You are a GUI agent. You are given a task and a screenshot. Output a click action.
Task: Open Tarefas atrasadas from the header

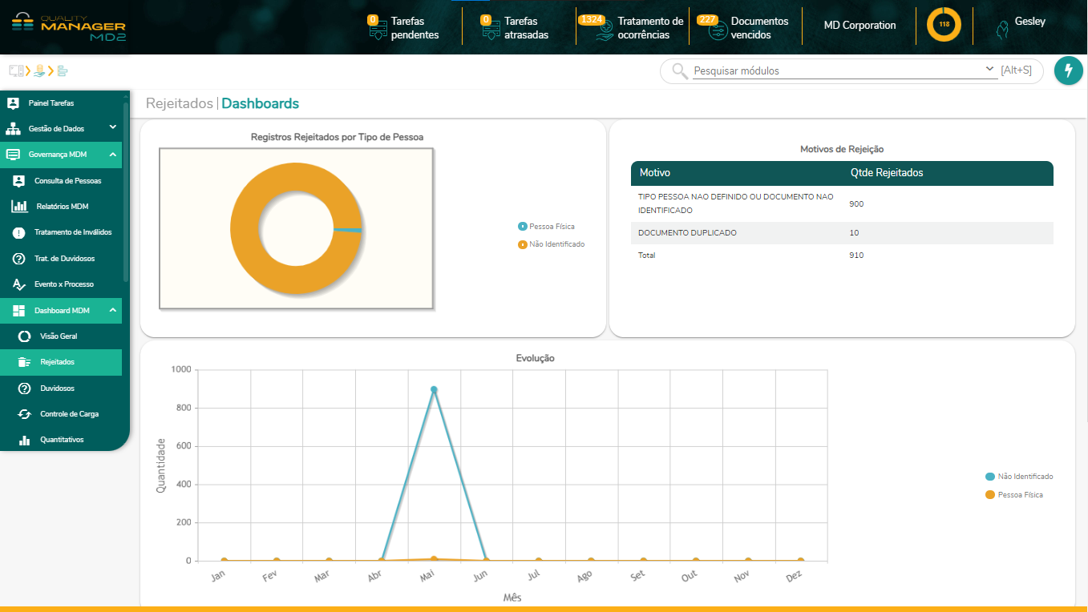pyautogui.click(x=516, y=28)
